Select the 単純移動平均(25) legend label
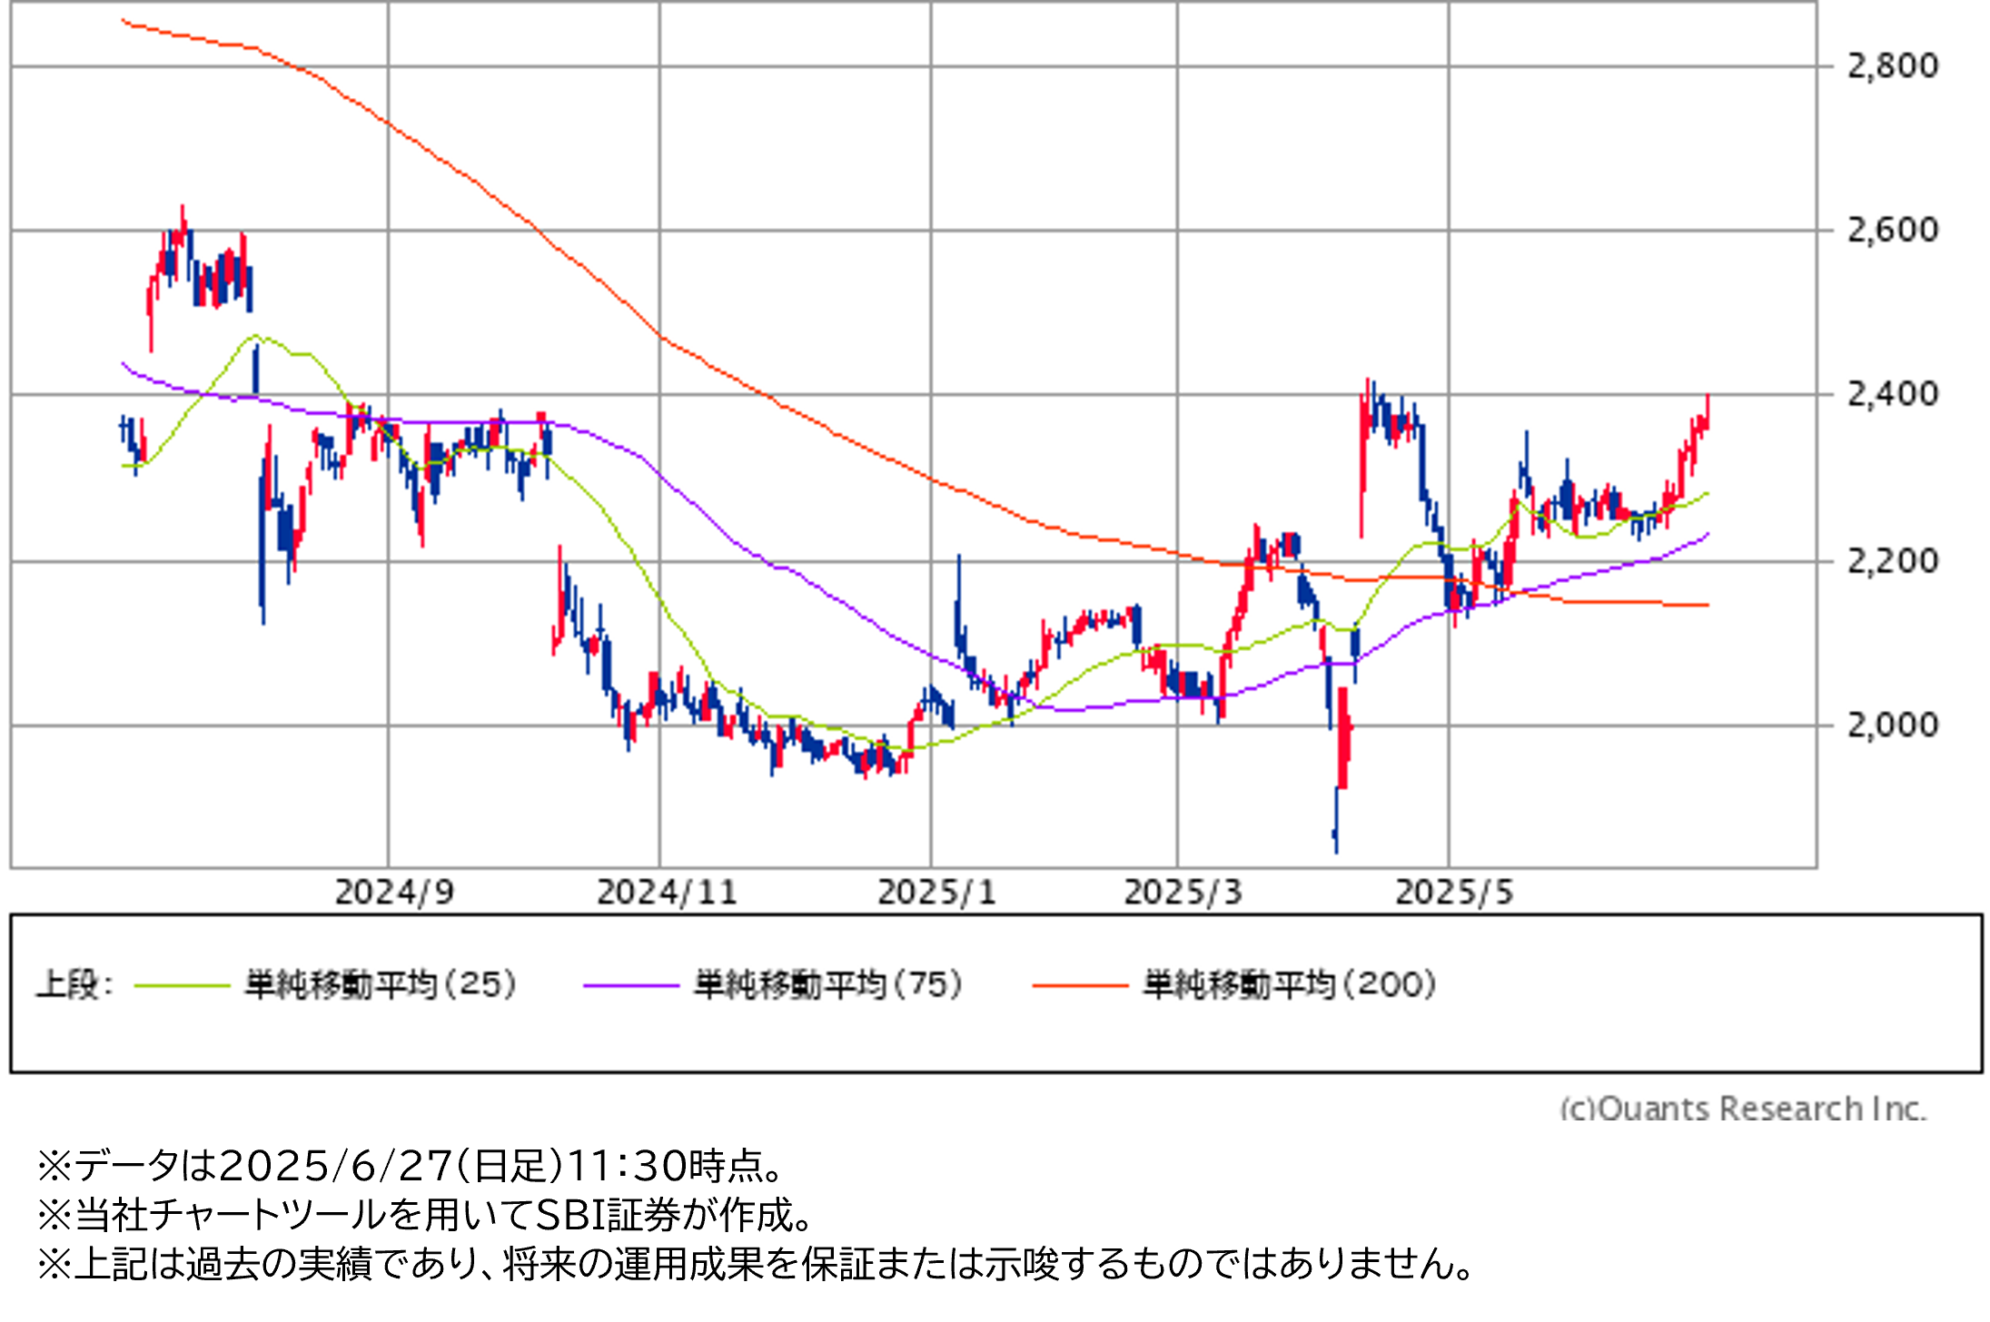 [381, 984]
